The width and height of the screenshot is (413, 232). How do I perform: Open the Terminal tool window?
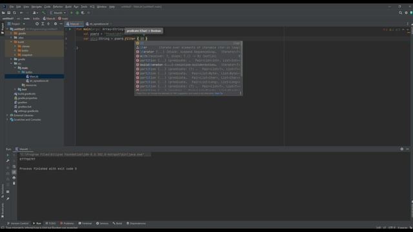[85, 224]
